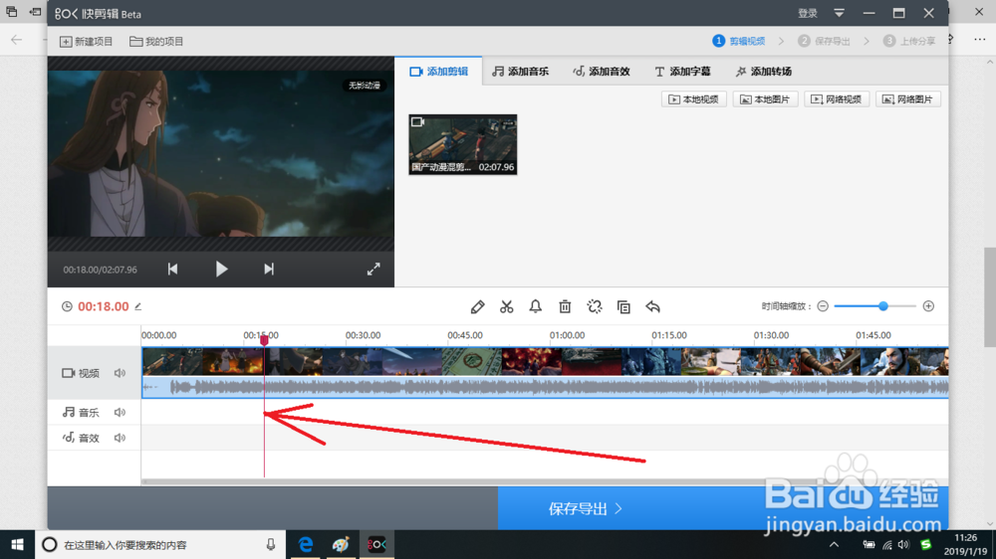Image resolution: width=996 pixels, height=559 pixels.
Task: Click the 网络图片 button
Action: pos(908,99)
